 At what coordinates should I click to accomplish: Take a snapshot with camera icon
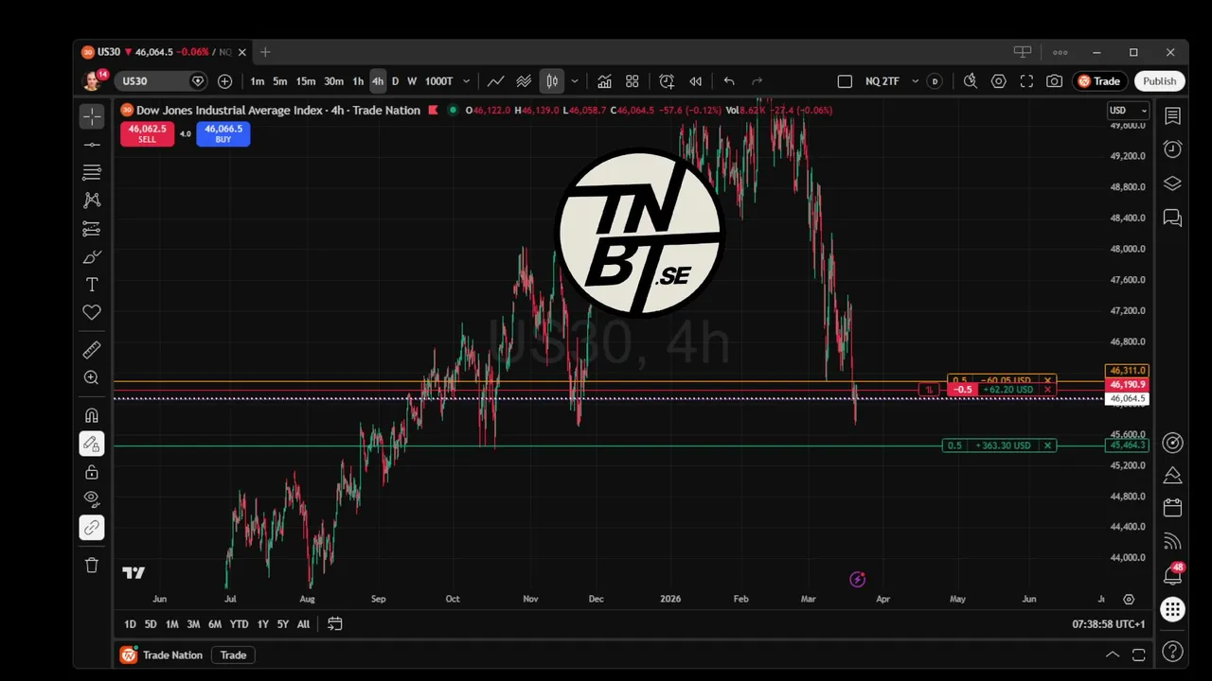(1054, 81)
